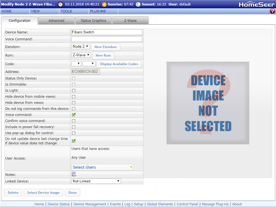
Task: Click the red help question mark icon
Action: 272,11
